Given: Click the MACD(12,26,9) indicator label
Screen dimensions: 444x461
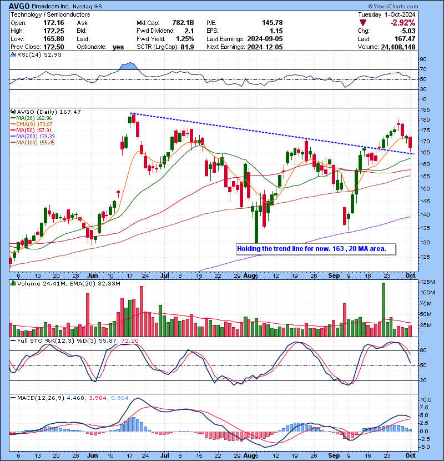Looking at the screenshot, I should coord(41,398).
